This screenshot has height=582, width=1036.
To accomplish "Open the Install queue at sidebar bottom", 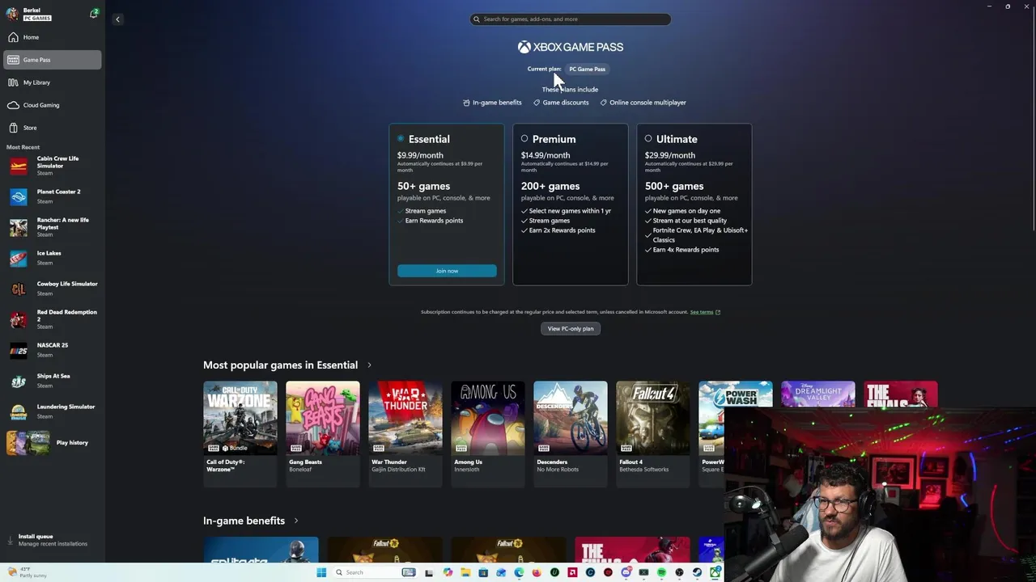I will point(53,539).
